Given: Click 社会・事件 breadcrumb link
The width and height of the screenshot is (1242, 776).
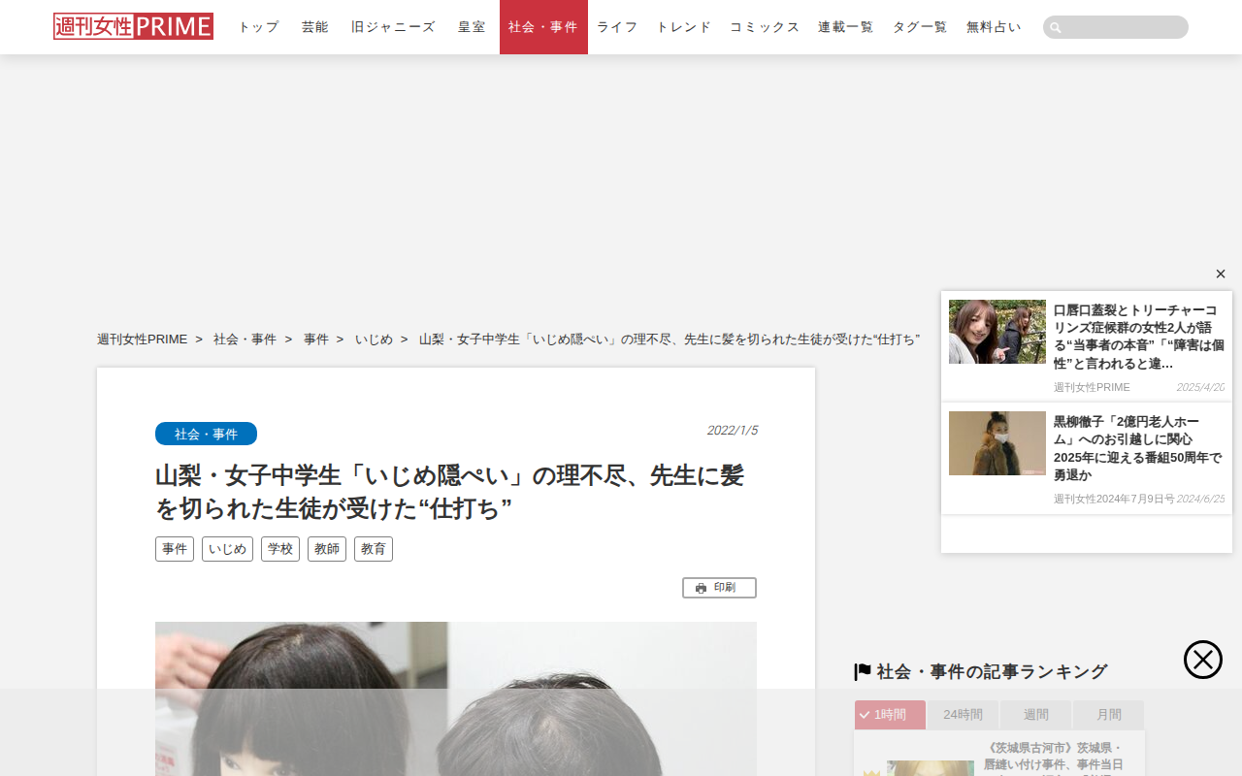Looking at the screenshot, I should (x=245, y=339).
